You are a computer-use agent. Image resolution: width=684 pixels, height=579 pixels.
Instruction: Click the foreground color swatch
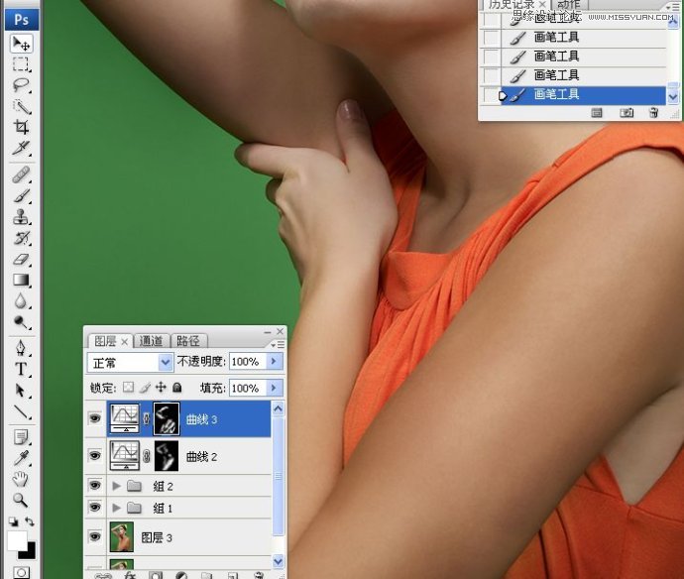tap(17, 541)
